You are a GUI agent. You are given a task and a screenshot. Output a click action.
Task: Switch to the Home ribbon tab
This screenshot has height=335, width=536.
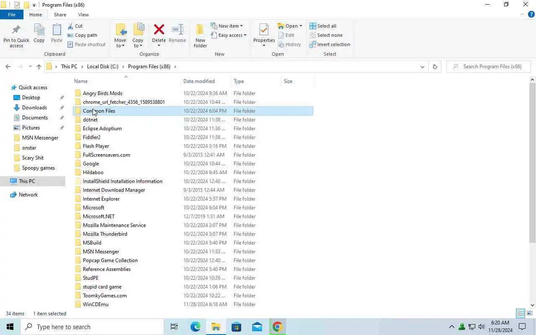point(36,15)
